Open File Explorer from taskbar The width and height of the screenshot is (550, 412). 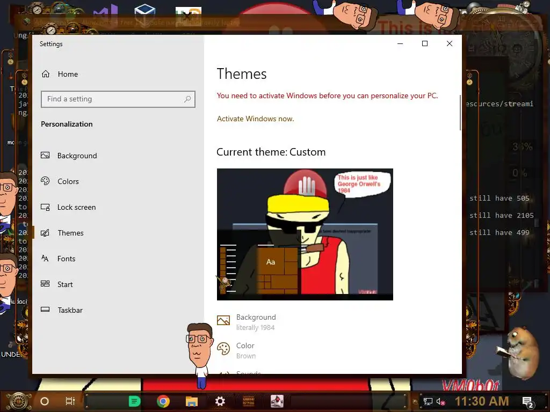point(192,401)
